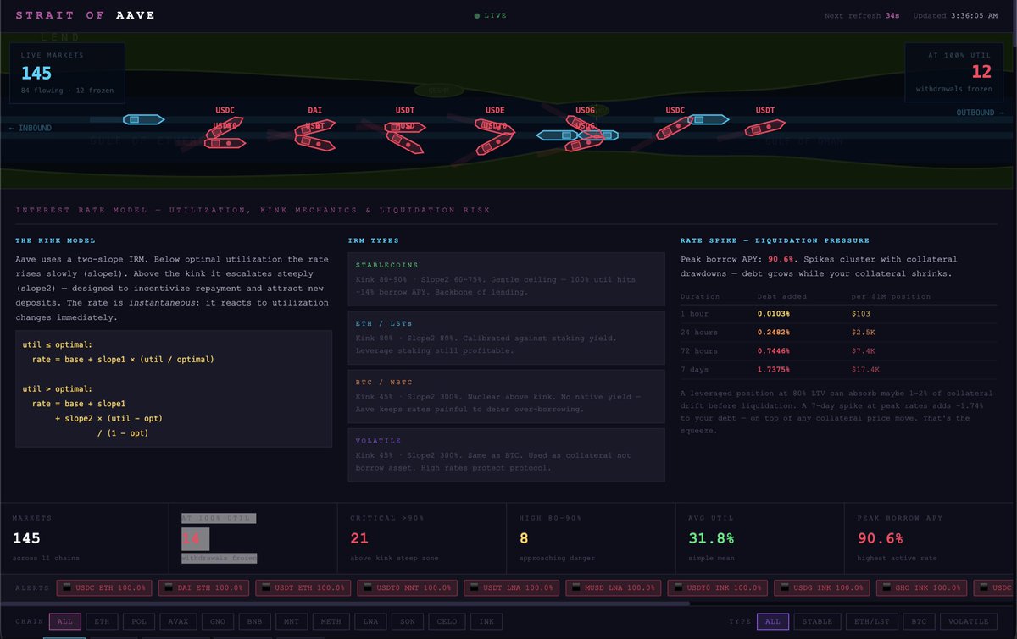Click the icon in USDT LNA 100.0% alert

473,587
